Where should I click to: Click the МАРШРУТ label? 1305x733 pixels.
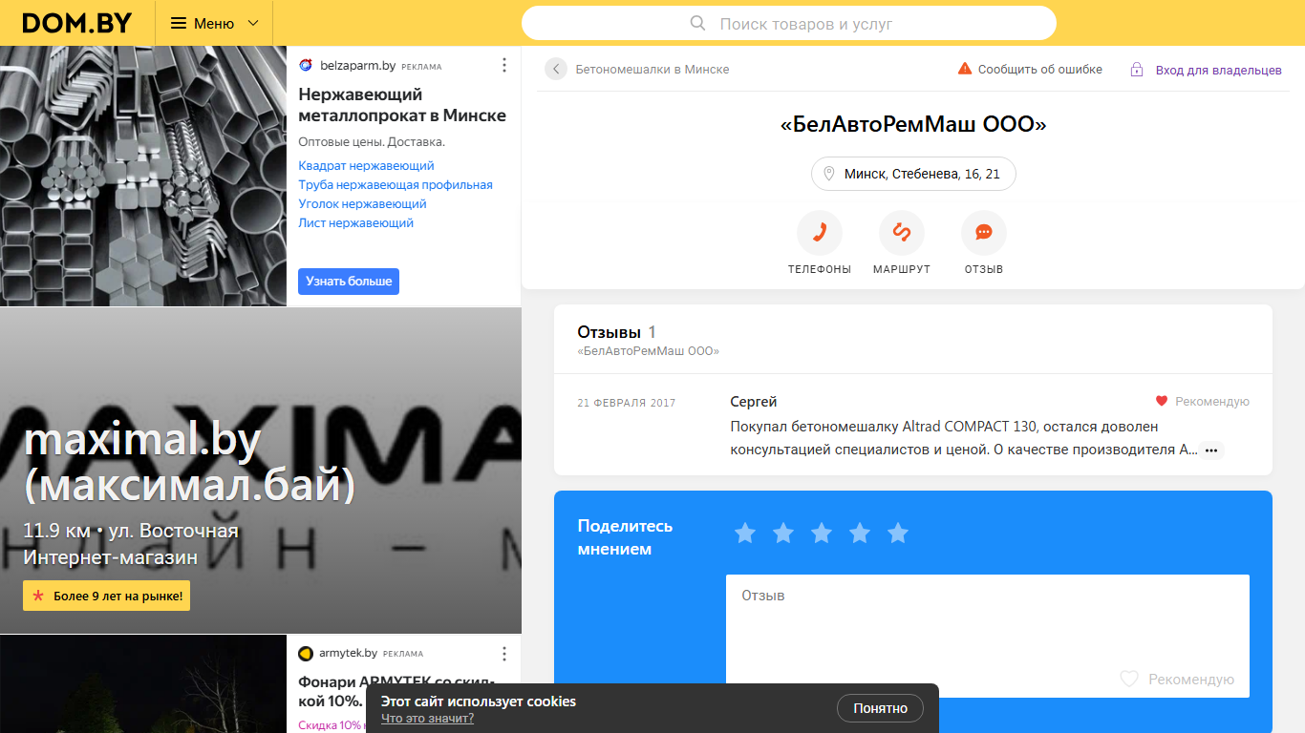tap(902, 269)
